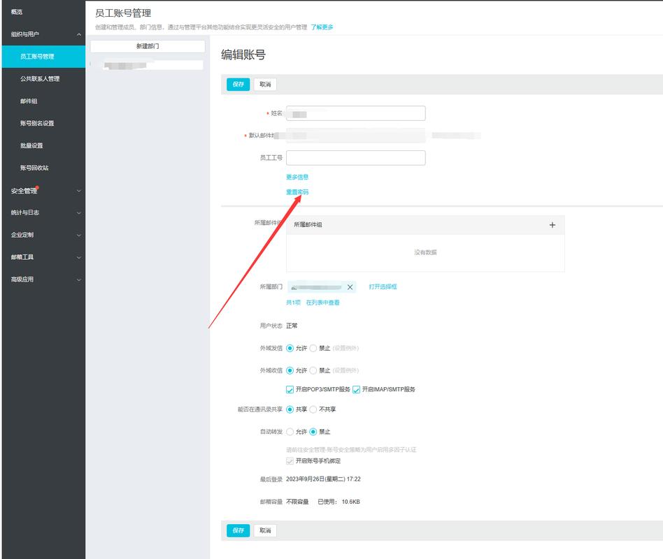
Task: Click the top 取消 button
Action: tap(265, 84)
